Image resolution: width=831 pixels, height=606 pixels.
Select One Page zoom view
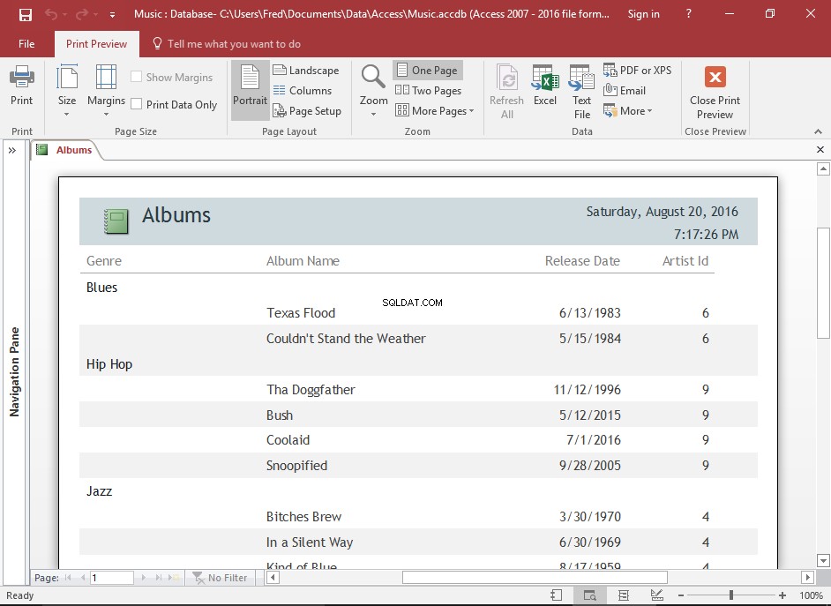tap(428, 70)
